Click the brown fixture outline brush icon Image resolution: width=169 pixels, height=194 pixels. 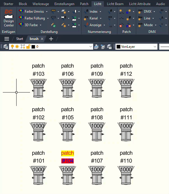[x=53, y=11]
